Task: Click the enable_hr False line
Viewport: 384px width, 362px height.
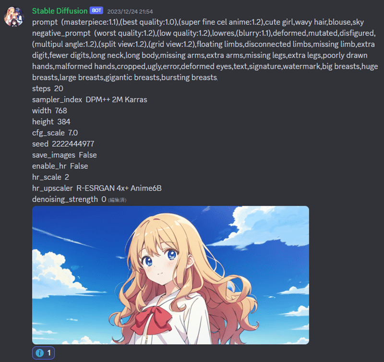Action: click(60, 166)
